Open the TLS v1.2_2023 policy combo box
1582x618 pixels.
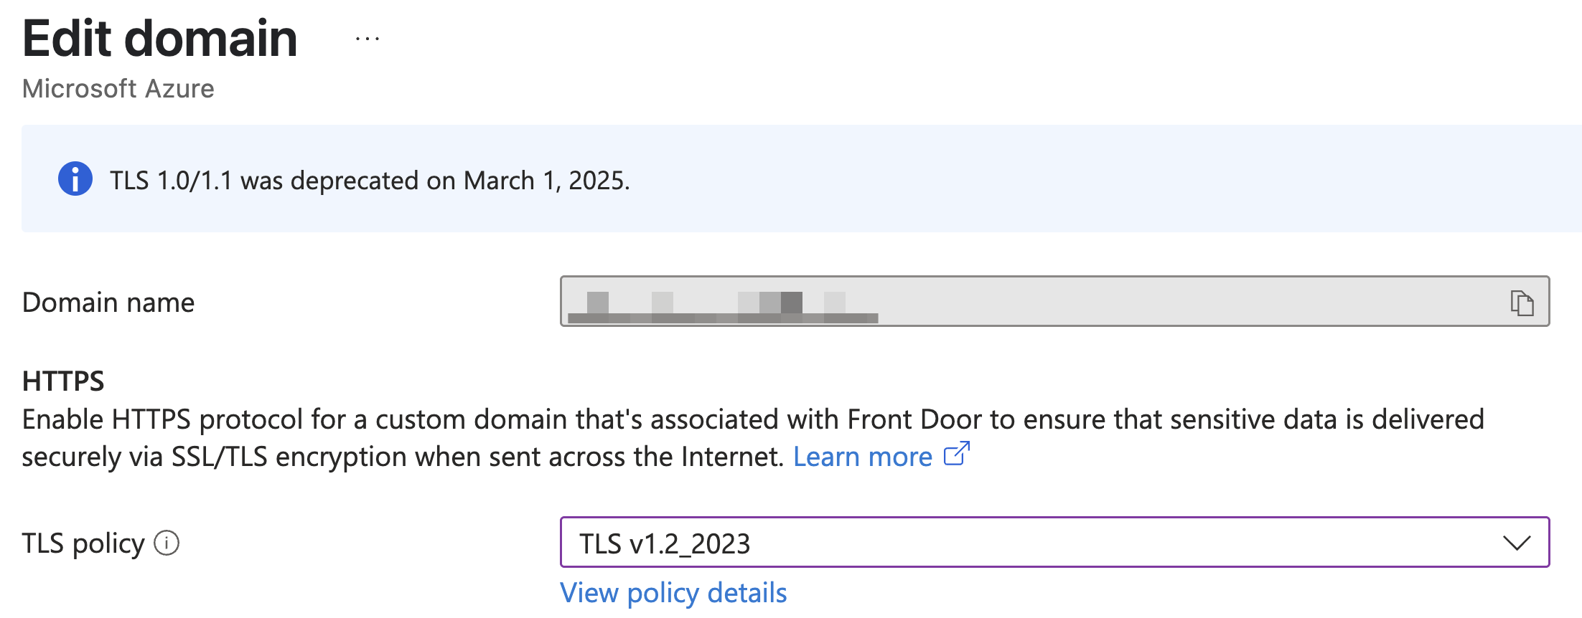1054,542
